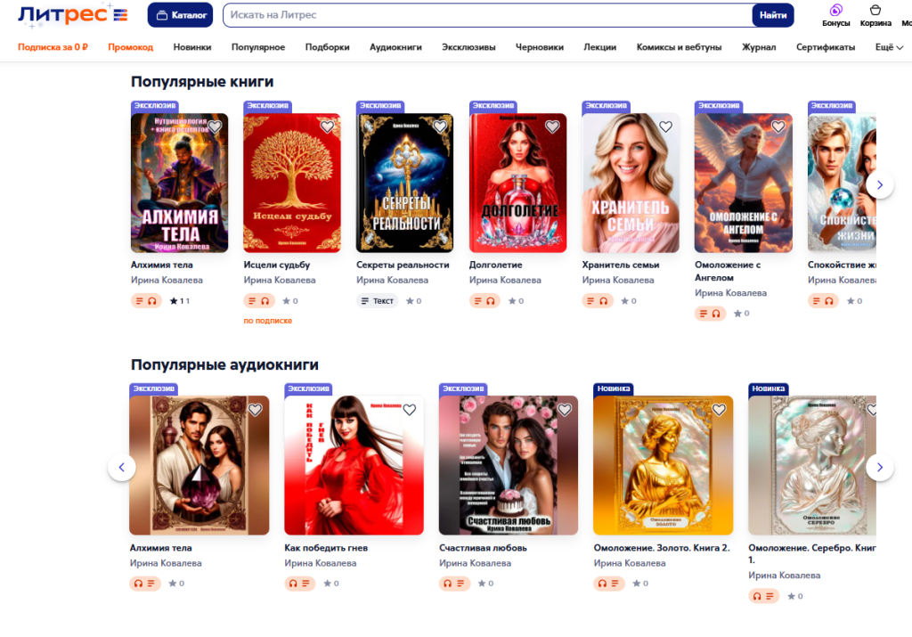Click star rating under Хранитель семьи

pos(628,301)
